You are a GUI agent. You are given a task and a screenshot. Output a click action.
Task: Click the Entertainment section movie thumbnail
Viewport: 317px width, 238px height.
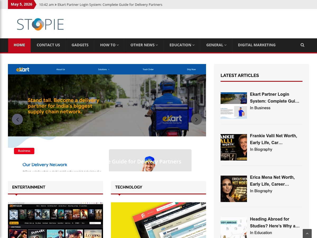55,220
